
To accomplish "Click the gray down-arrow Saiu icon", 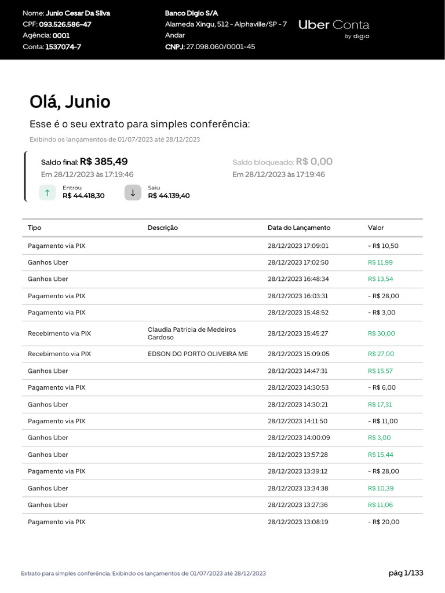I will tap(133, 192).
